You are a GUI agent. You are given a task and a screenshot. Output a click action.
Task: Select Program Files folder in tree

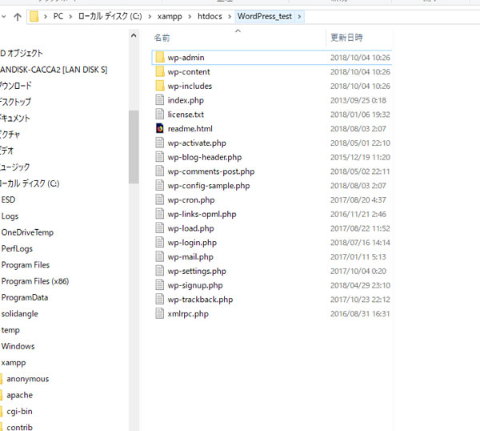[26, 265]
